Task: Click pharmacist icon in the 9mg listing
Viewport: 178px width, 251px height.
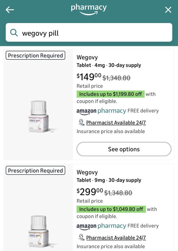Action: (81, 238)
